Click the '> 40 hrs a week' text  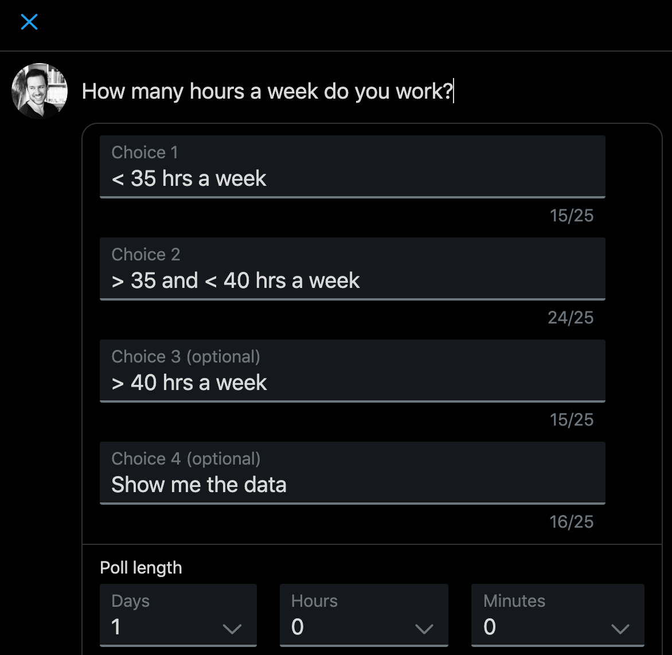pyautogui.click(x=189, y=383)
